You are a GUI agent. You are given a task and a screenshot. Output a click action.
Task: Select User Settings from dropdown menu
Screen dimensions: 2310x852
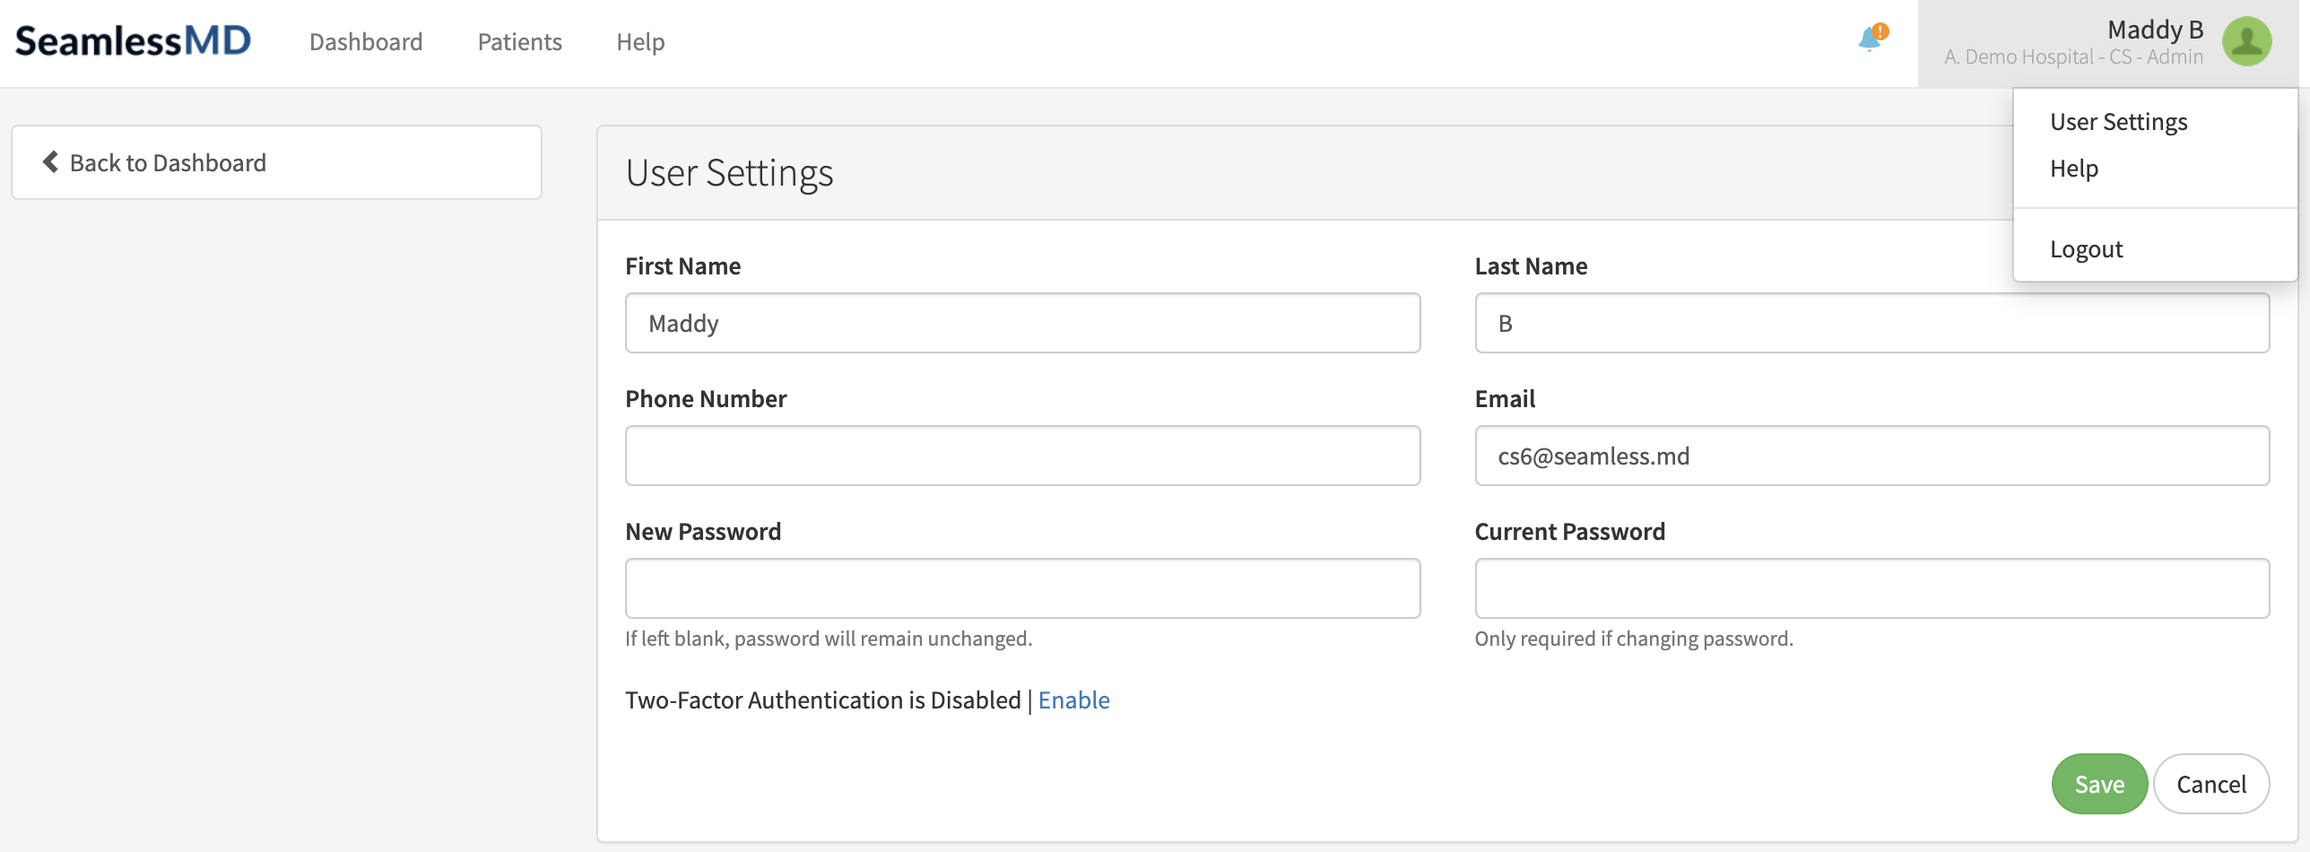click(x=2118, y=122)
